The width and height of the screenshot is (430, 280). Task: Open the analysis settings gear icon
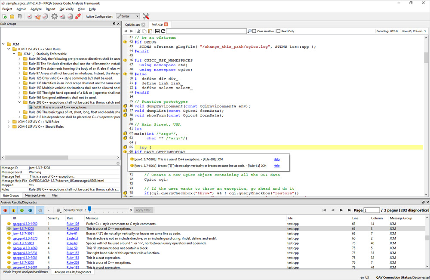(x=54, y=16)
